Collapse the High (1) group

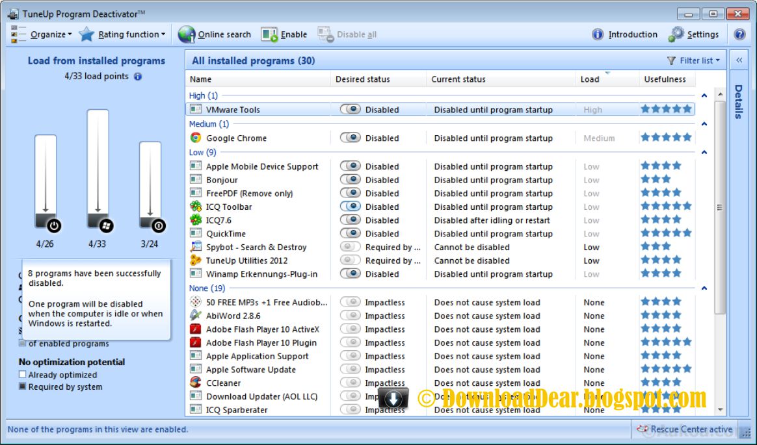(704, 95)
